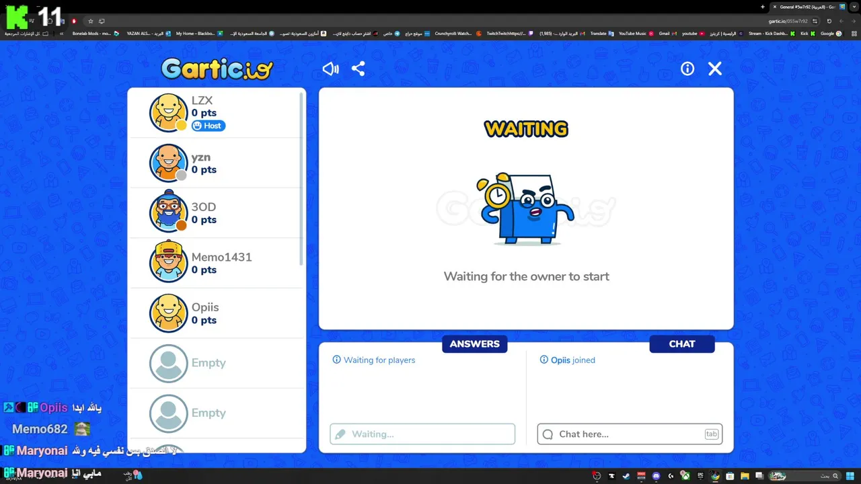Image resolution: width=861 pixels, height=484 pixels.
Task: Click the Gartic.io logo
Action: (x=217, y=69)
